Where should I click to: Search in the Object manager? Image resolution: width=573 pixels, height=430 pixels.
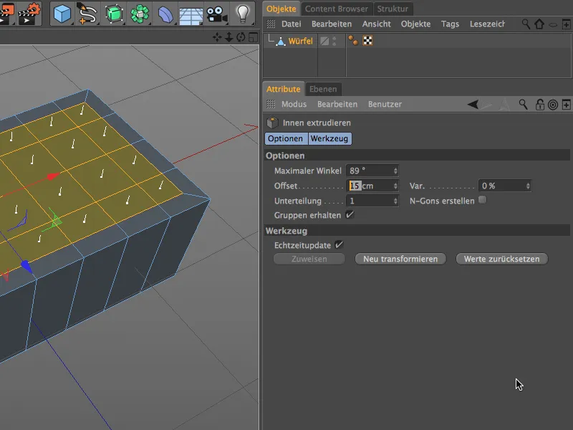click(526, 24)
